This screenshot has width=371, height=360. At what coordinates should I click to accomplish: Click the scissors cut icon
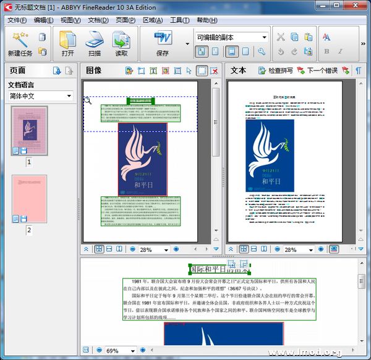(x=281, y=37)
